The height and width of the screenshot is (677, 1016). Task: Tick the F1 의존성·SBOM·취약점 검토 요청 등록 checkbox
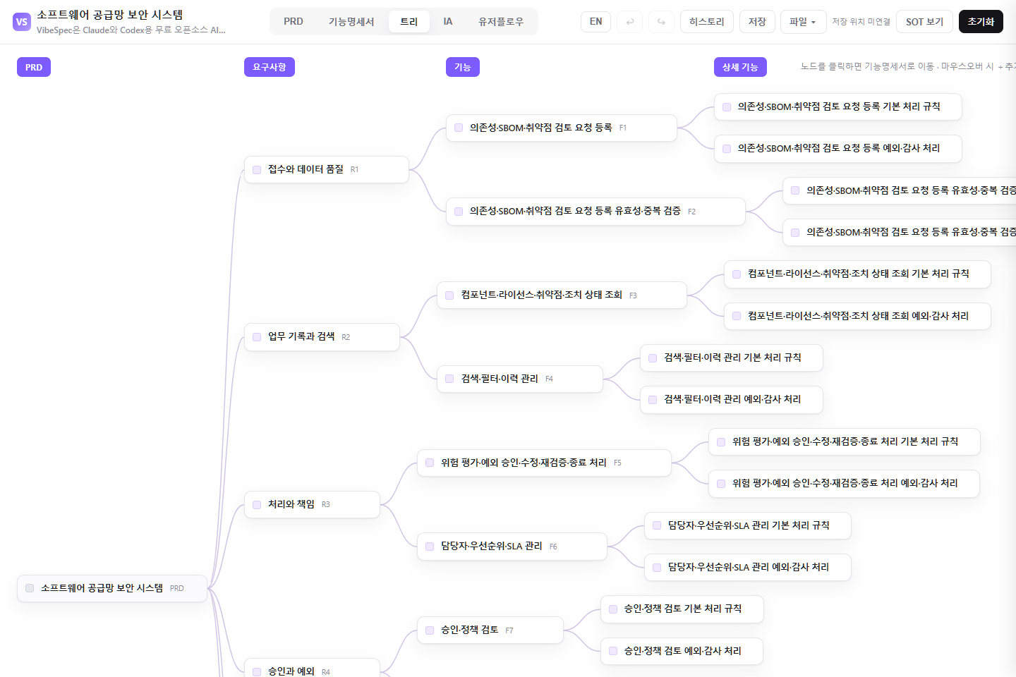459,128
